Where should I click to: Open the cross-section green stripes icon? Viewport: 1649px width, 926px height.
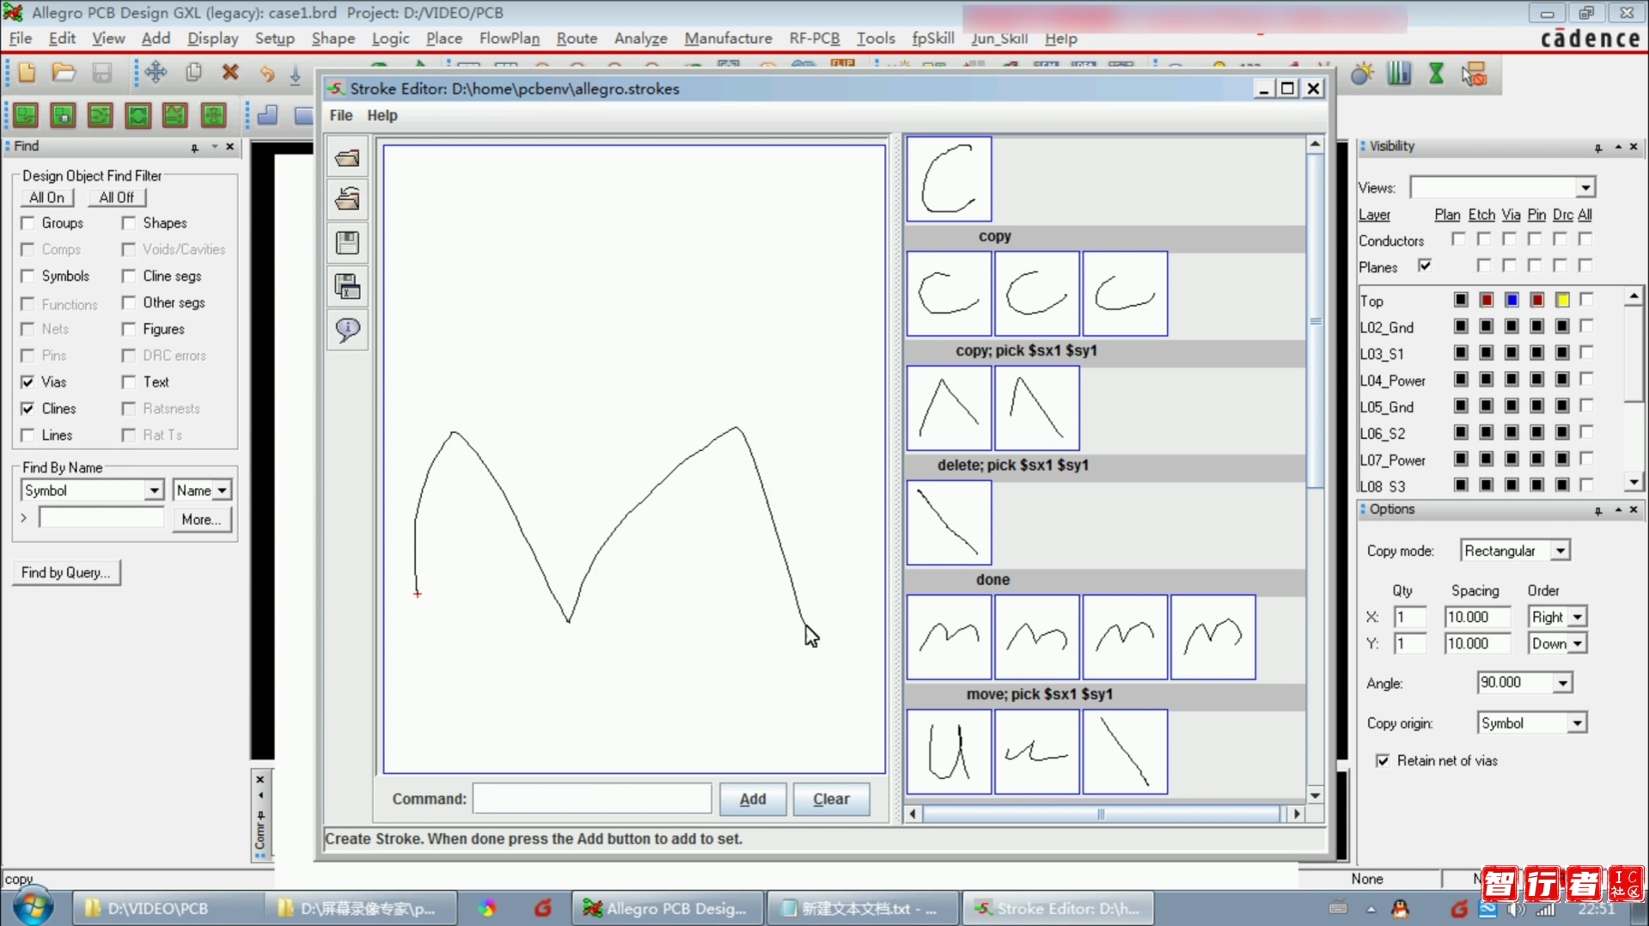point(1399,75)
